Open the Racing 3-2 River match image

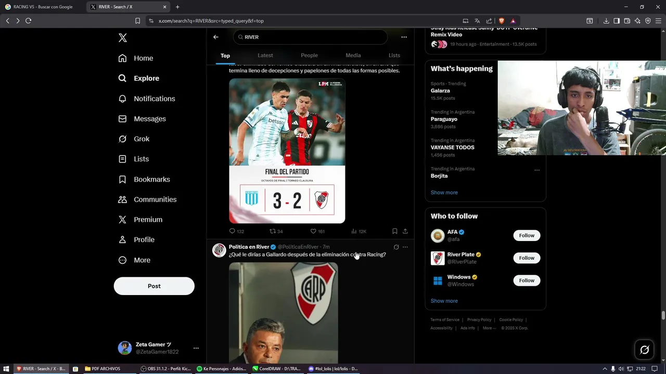pyautogui.click(x=287, y=151)
